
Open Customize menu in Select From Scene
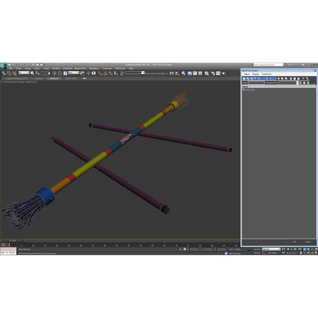point(266,74)
